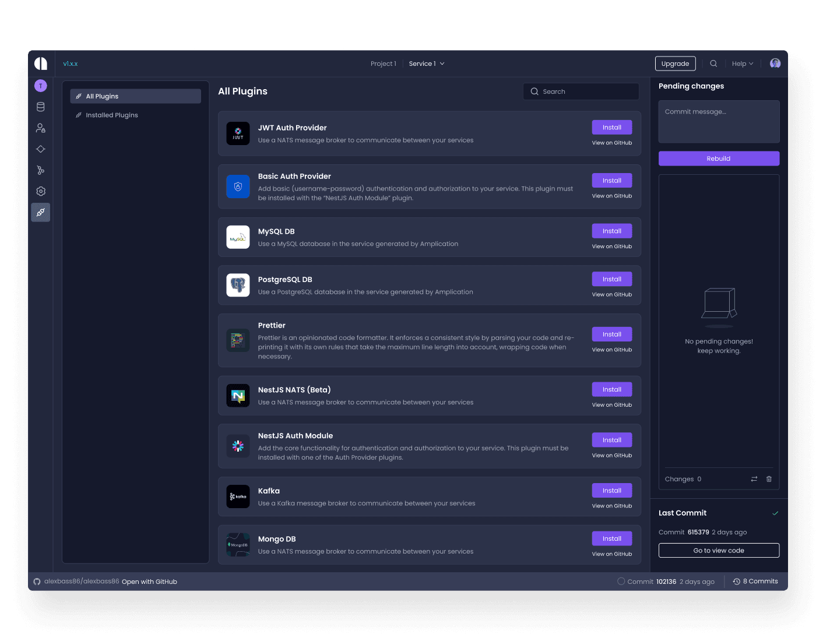Viewport: 823px width, 641px height.
Task: View NestJS Auth Module on GitHub
Action: pos(612,456)
